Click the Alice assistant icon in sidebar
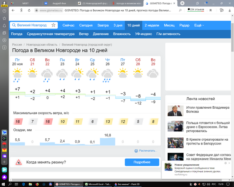The width and height of the screenshot is (234, 187). (4, 176)
